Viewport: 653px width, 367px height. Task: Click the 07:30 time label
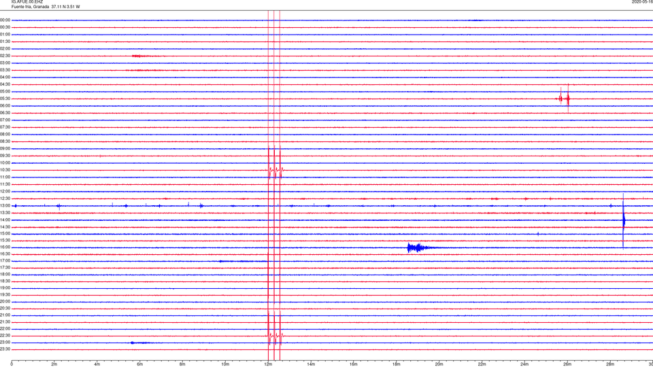[x=5, y=127]
